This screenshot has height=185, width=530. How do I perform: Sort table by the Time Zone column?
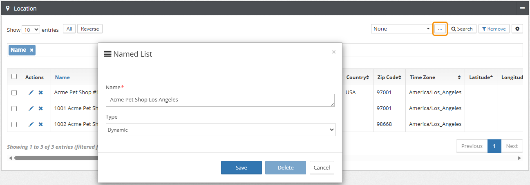pyautogui.click(x=435, y=77)
